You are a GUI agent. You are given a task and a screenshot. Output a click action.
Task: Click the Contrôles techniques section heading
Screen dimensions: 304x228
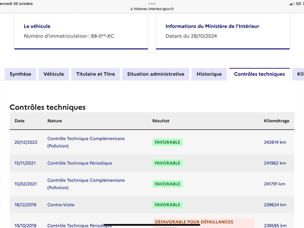(47, 107)
